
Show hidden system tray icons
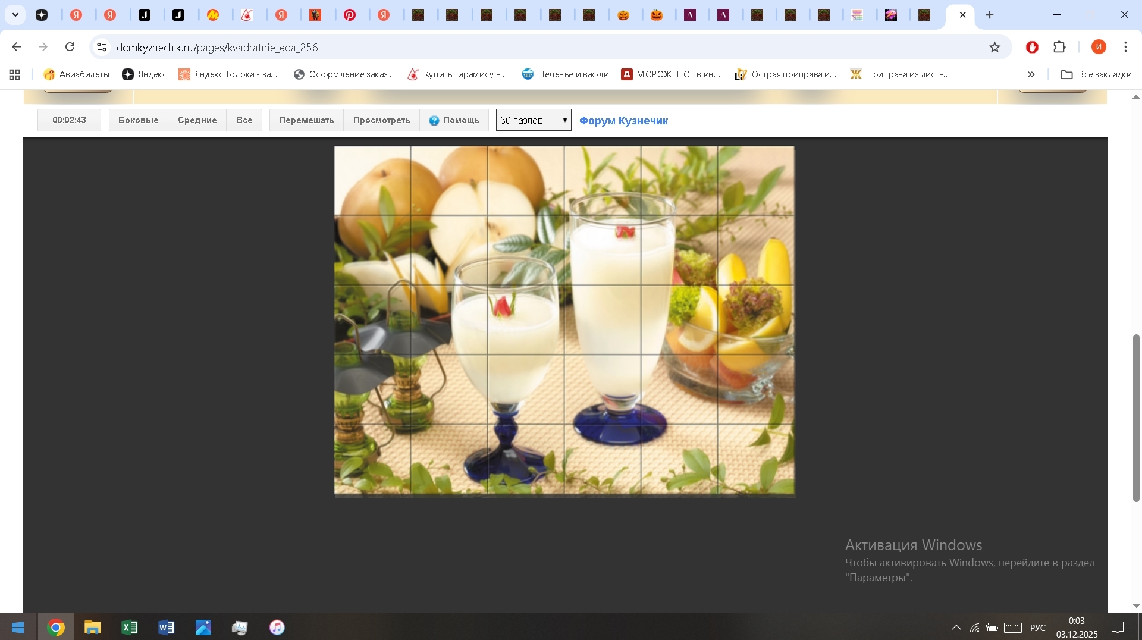pyautogui.click(x=956, y=628)
